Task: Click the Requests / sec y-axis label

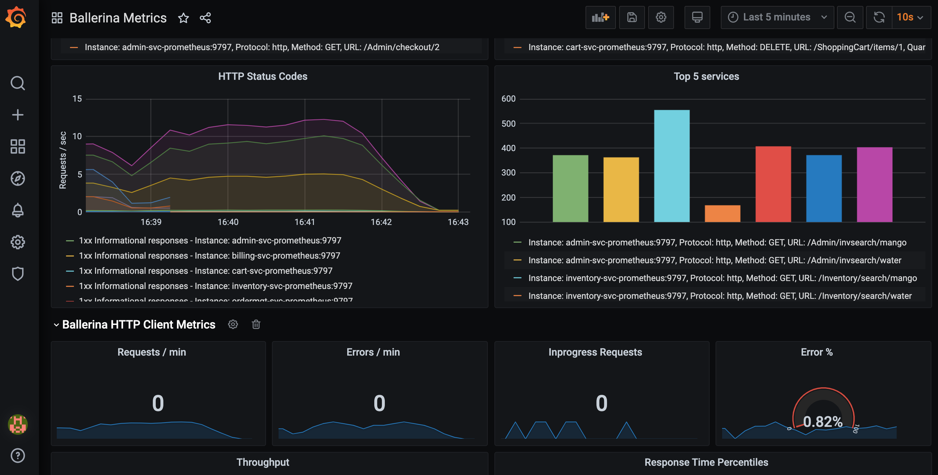Action: click(x=63, y=160)
